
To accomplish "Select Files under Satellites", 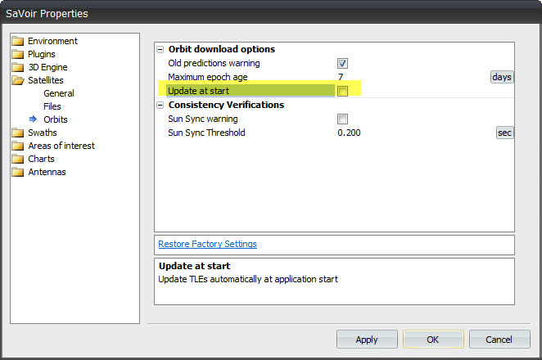I will click(x=52, y=106).
